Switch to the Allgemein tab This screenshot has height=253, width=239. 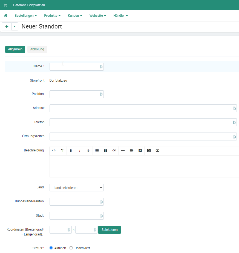(15, 49)
